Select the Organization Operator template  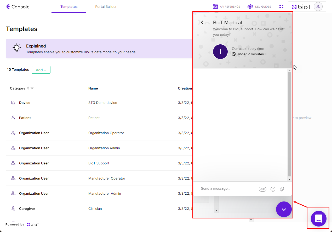click(106, 133)
